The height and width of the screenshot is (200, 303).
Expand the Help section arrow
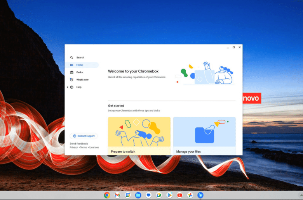68,87
